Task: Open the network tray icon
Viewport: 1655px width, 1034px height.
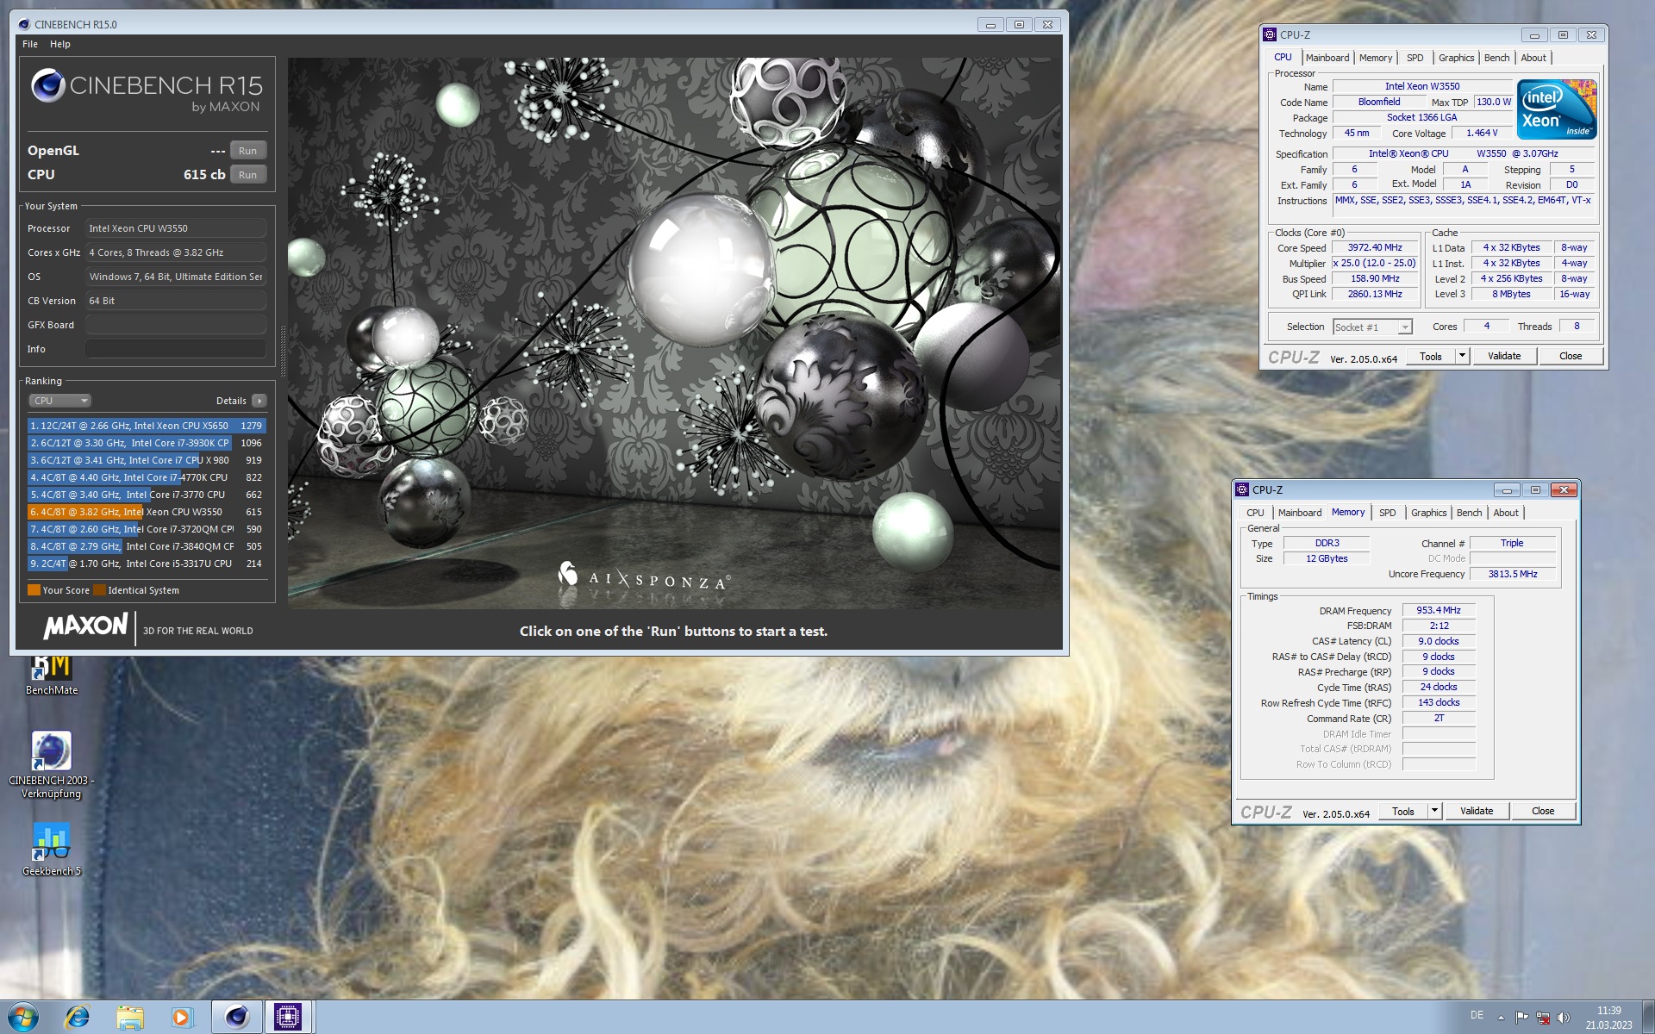Action: 1543,1018
